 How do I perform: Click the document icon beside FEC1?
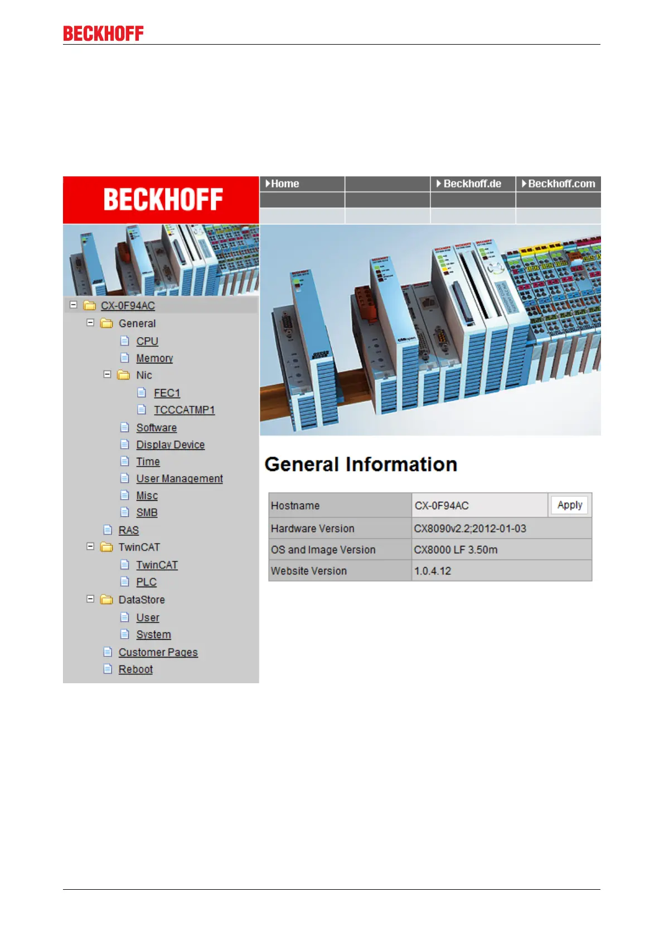[x=142, y=392]
